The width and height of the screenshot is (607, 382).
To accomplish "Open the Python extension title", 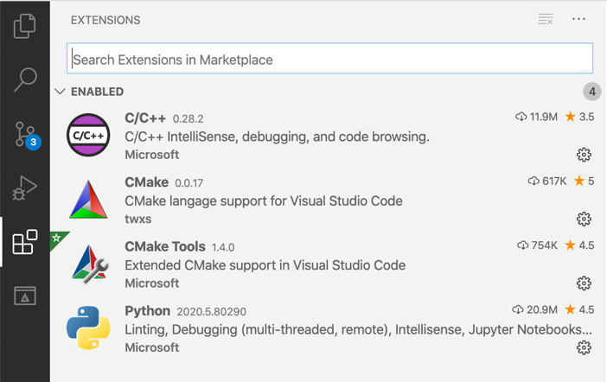I will pos(148,311).
